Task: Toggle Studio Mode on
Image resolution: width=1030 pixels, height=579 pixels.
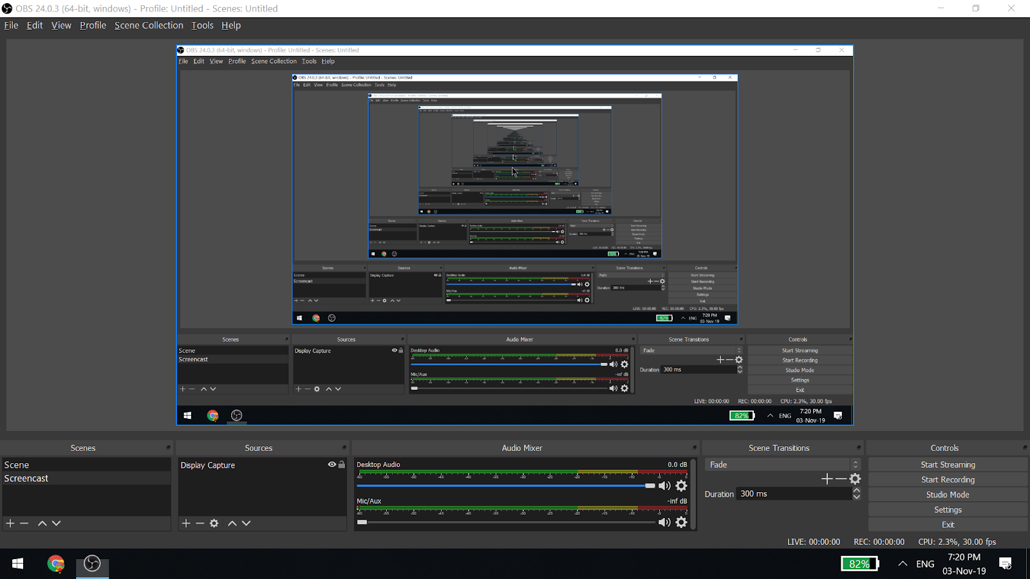Action: click(x=948, y=495)
